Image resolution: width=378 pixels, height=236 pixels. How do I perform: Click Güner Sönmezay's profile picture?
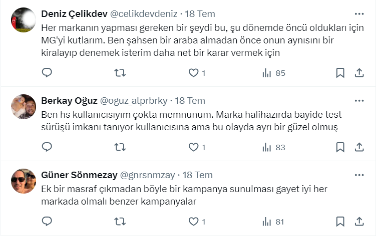(24, 181)
